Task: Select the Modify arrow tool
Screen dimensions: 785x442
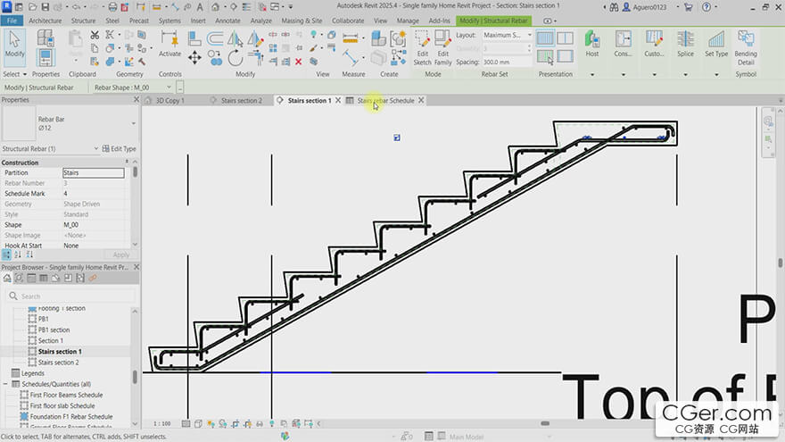Action: [x=15, y=44]
